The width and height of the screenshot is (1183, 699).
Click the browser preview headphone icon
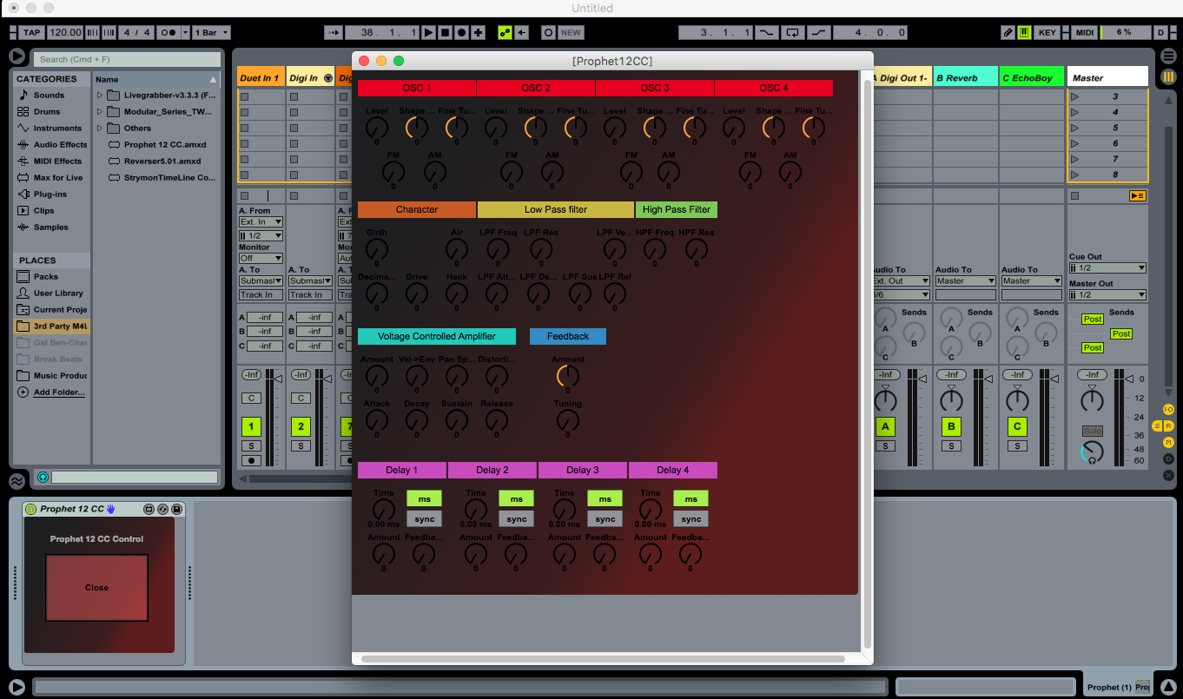(43, 477)
